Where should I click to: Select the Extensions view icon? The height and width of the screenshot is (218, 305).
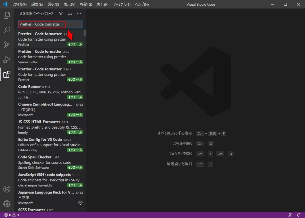point(7,74)
